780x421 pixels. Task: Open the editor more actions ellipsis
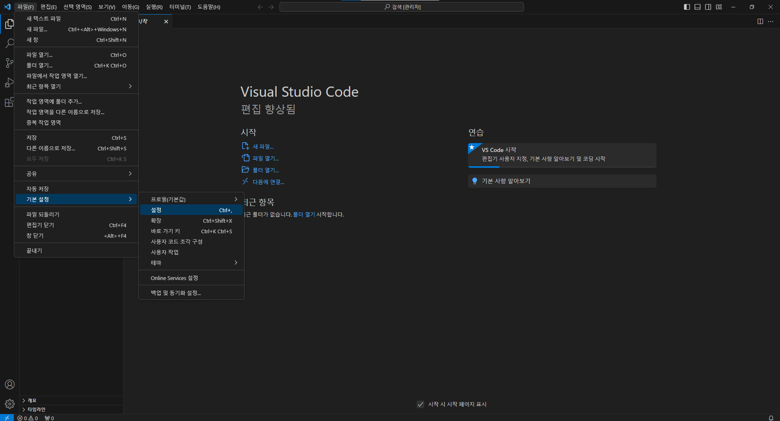(771, 22)
